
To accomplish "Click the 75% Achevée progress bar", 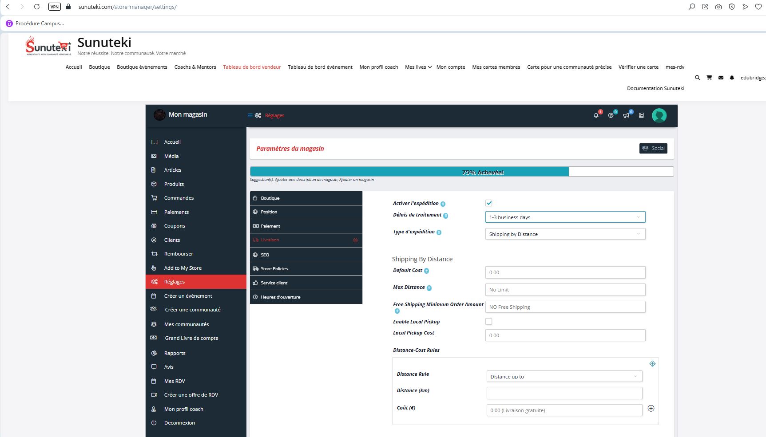I will tap(461, 172).
